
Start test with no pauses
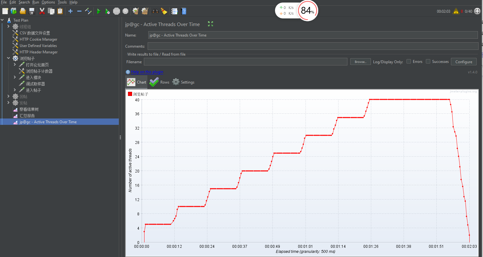tap(108, 11)
